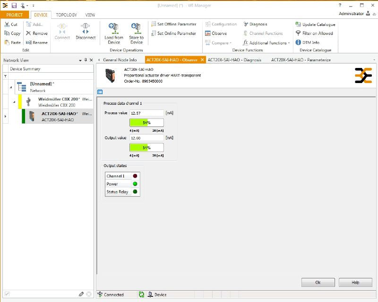Collapse the Weidmüller CBX 200 node
The width and height of the screenshot is (378, 302).
point(14,102)
